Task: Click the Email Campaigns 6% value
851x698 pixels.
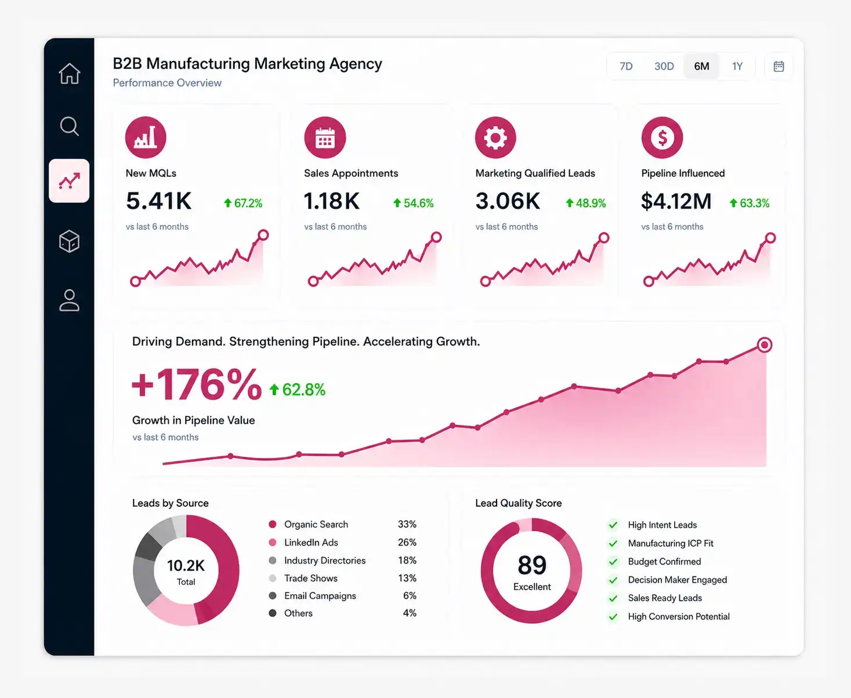Action: [x=410, y=595]
